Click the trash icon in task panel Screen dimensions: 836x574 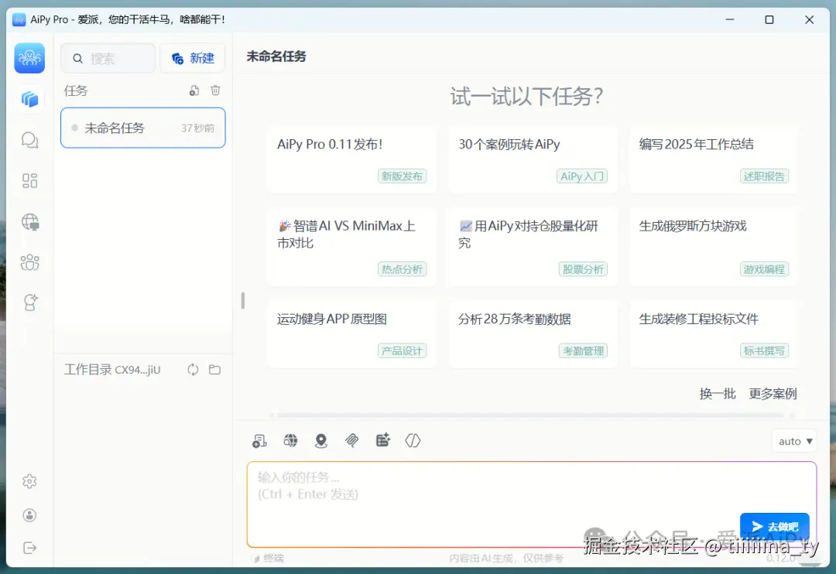215,90
